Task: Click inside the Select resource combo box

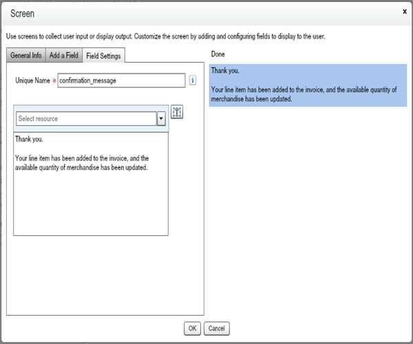Action: [85, 119]
